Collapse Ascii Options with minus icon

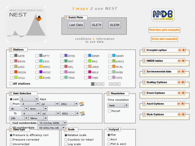coord(179,103)
